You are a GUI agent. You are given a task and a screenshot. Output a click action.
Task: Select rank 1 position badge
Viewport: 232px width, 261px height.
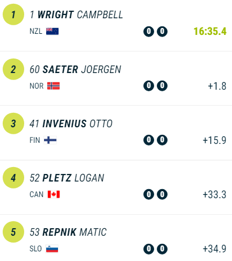pyautogui.click(x=13, y=15)
